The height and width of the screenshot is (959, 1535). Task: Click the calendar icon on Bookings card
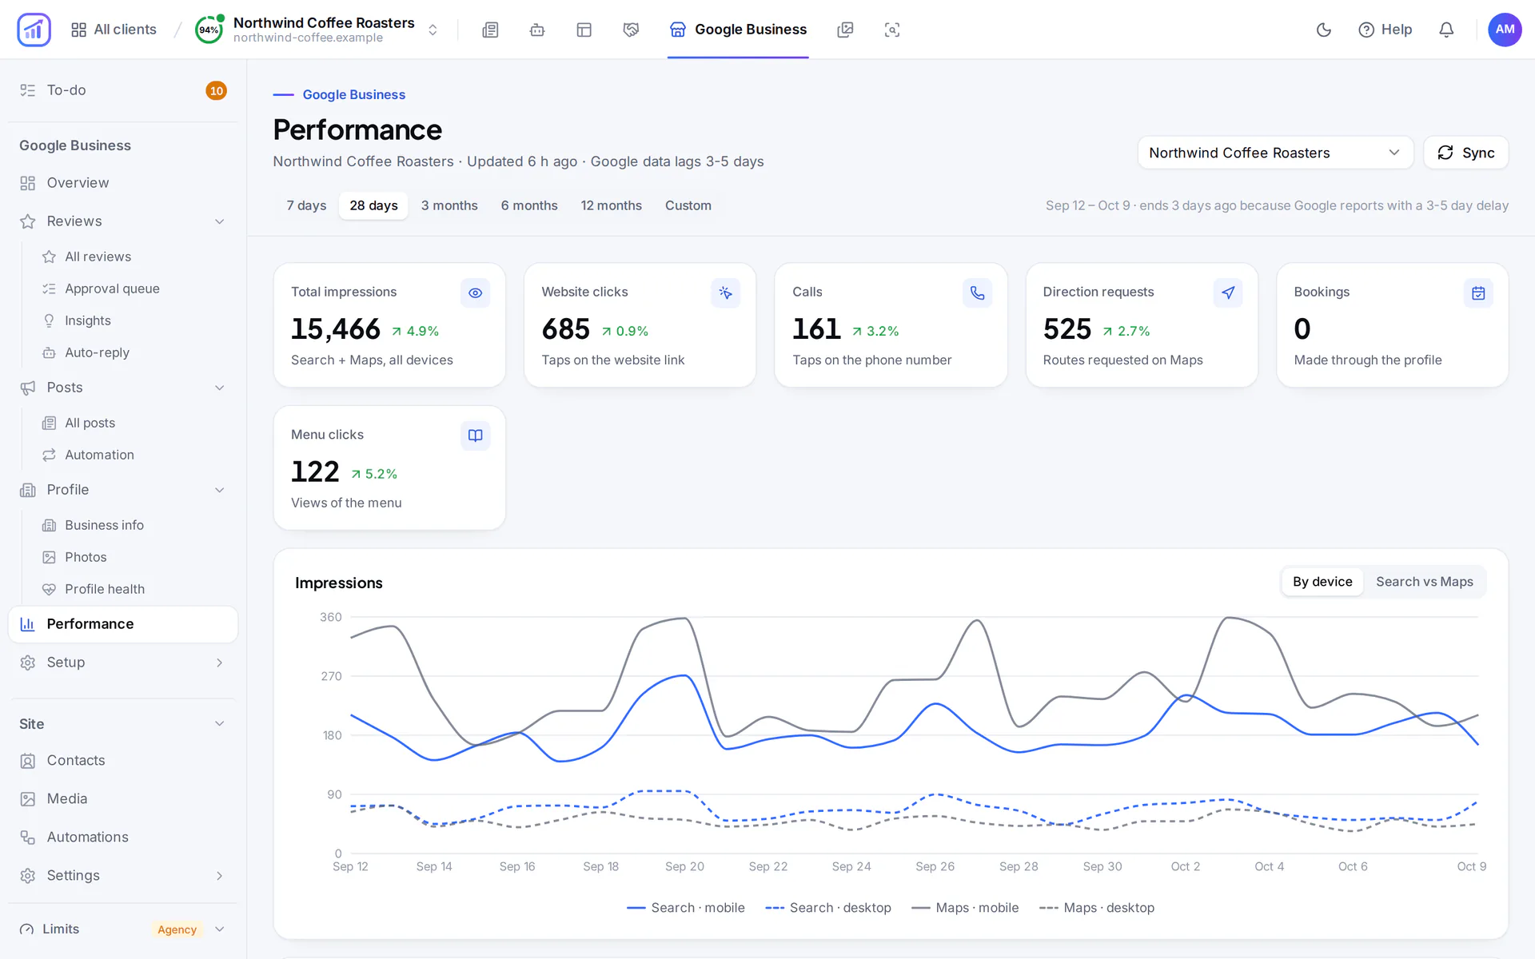click(x=1478, y=293)
